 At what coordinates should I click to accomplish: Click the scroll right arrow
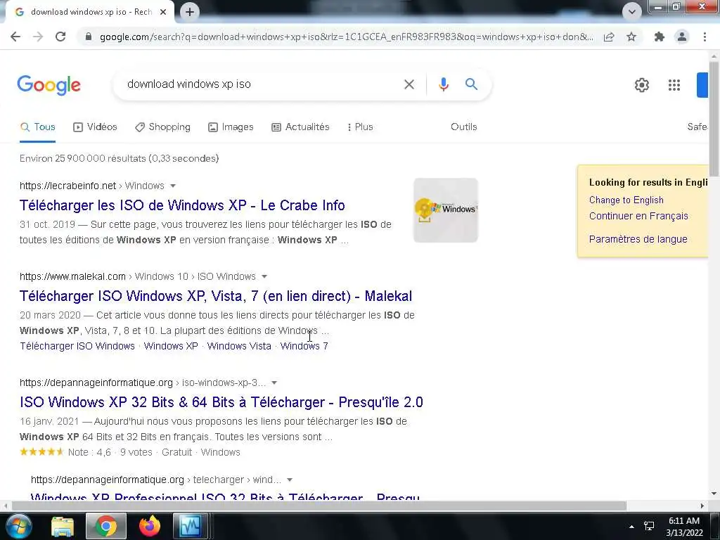tap(702, 506)
